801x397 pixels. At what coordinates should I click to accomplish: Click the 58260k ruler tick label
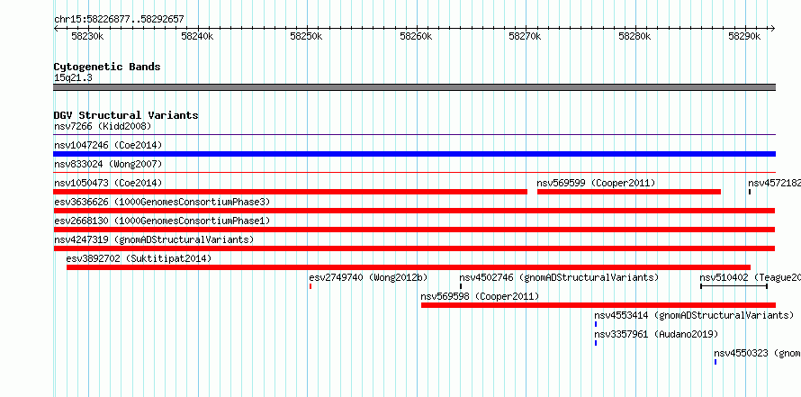[x=416, y=36]
